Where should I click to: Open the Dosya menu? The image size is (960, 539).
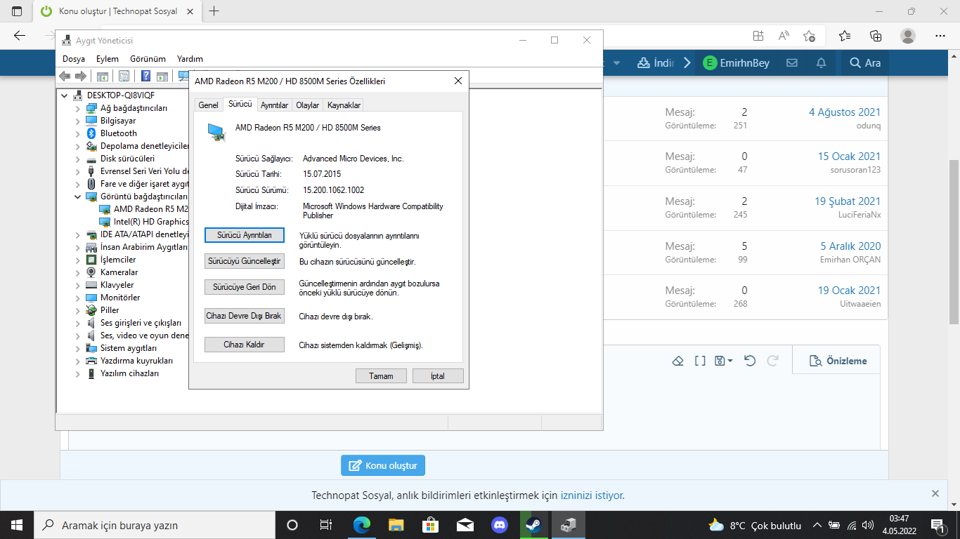tap(74, 59)
